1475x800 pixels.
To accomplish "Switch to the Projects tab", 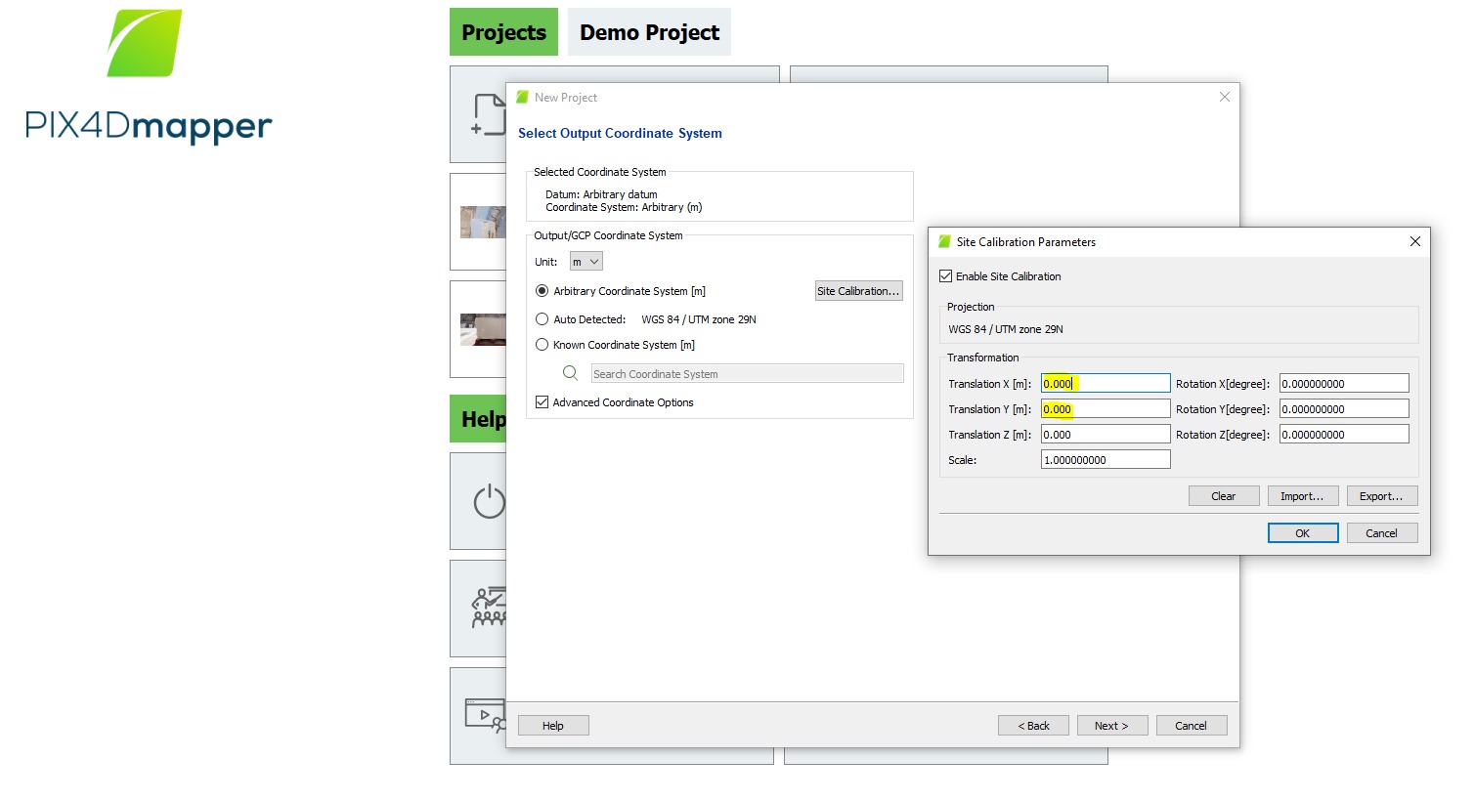I will click(x=503, y=32).
